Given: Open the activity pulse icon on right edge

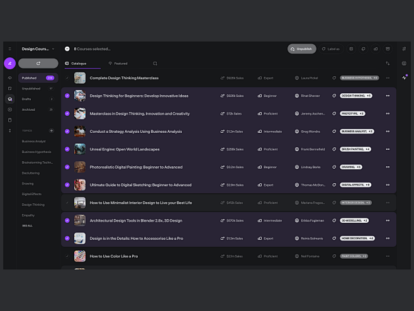Looking at the screenshot, I should pos(404,77).
